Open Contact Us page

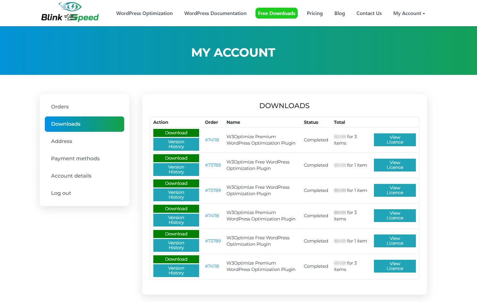coord(369,13)
